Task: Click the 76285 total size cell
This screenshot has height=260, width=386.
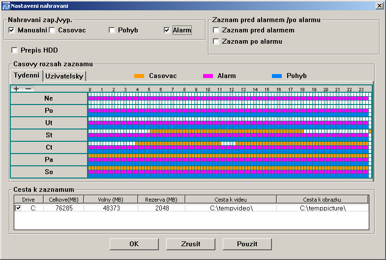Action: (x=64, y=208)
